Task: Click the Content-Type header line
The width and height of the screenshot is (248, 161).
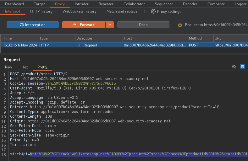Action: [62, 112]
